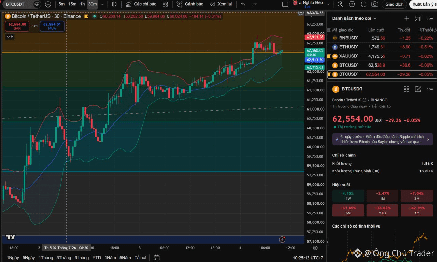Image resolution: width=437 pixels, height=262 pixels.
Task: Open the Bitcoin / TetherUS external link
Action: (364, 100)
